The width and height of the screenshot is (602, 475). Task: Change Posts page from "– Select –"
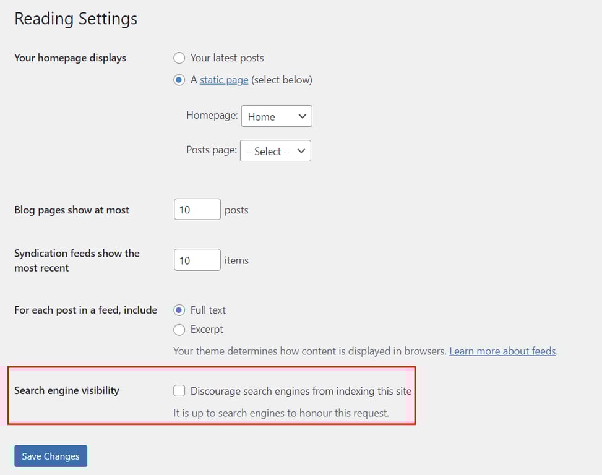275,150
